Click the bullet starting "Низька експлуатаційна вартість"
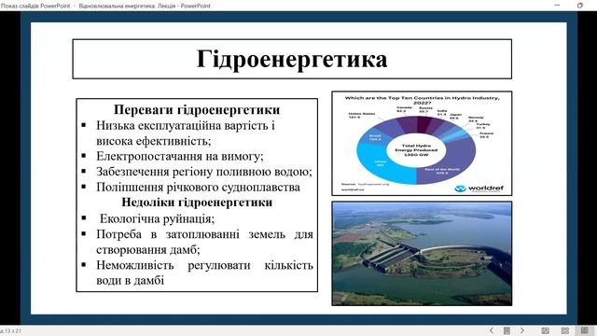Image resolution: width=597 pixels, height=336 pixels. tap(186, 133)
